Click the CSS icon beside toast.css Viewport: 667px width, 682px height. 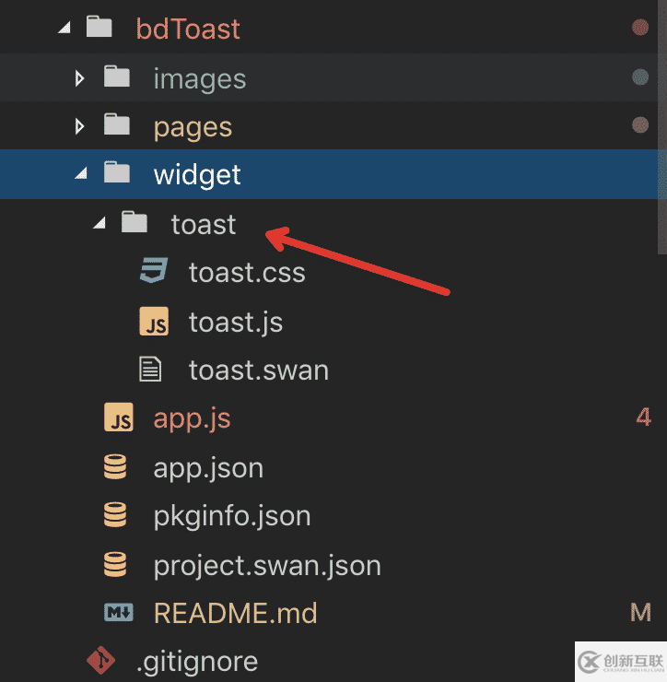(x=153, y=272)
